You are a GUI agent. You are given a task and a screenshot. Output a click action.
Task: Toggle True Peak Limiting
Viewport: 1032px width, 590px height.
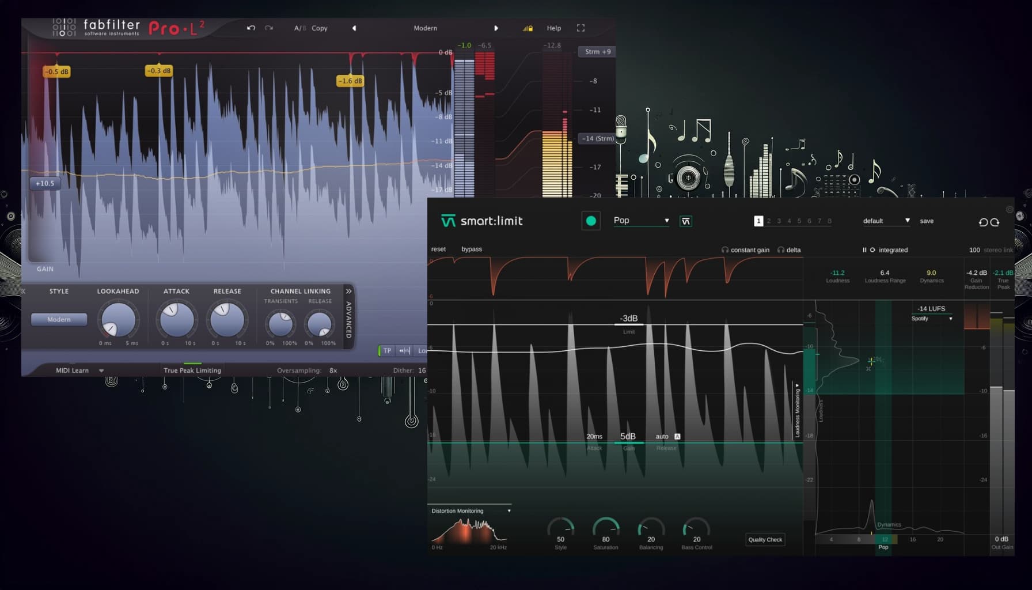point(192,370)
